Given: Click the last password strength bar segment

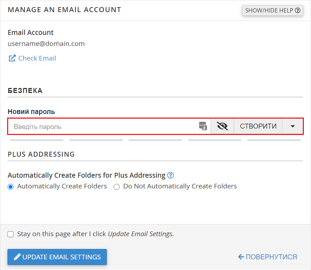Looking at the screenshot, I should pyautogui.click(x=274, y=140).
